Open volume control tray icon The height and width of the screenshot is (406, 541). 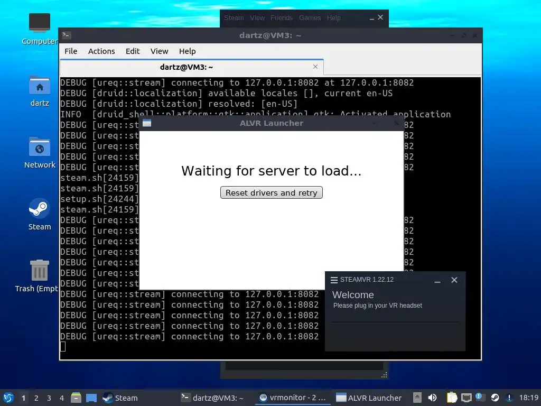tap(432, 398)
